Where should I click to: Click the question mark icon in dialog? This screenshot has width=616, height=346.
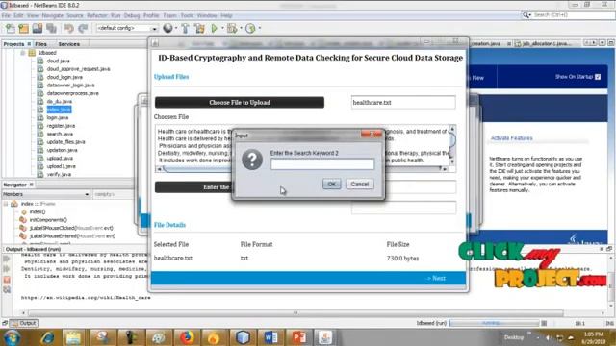coord(252,160)
